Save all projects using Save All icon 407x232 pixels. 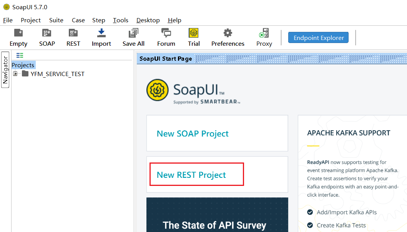point(133,36)
